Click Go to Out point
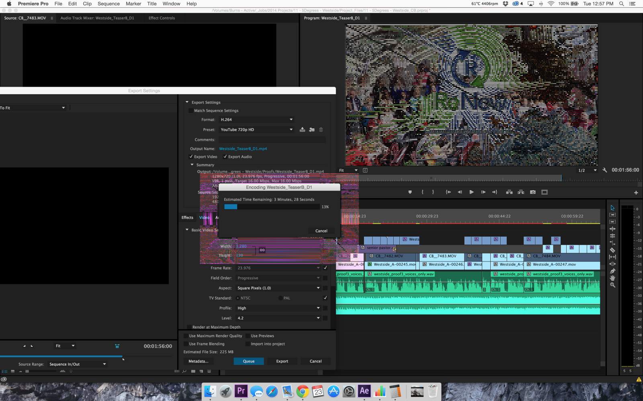The width and height of the screenshot is (643, 401). [495, 192]
